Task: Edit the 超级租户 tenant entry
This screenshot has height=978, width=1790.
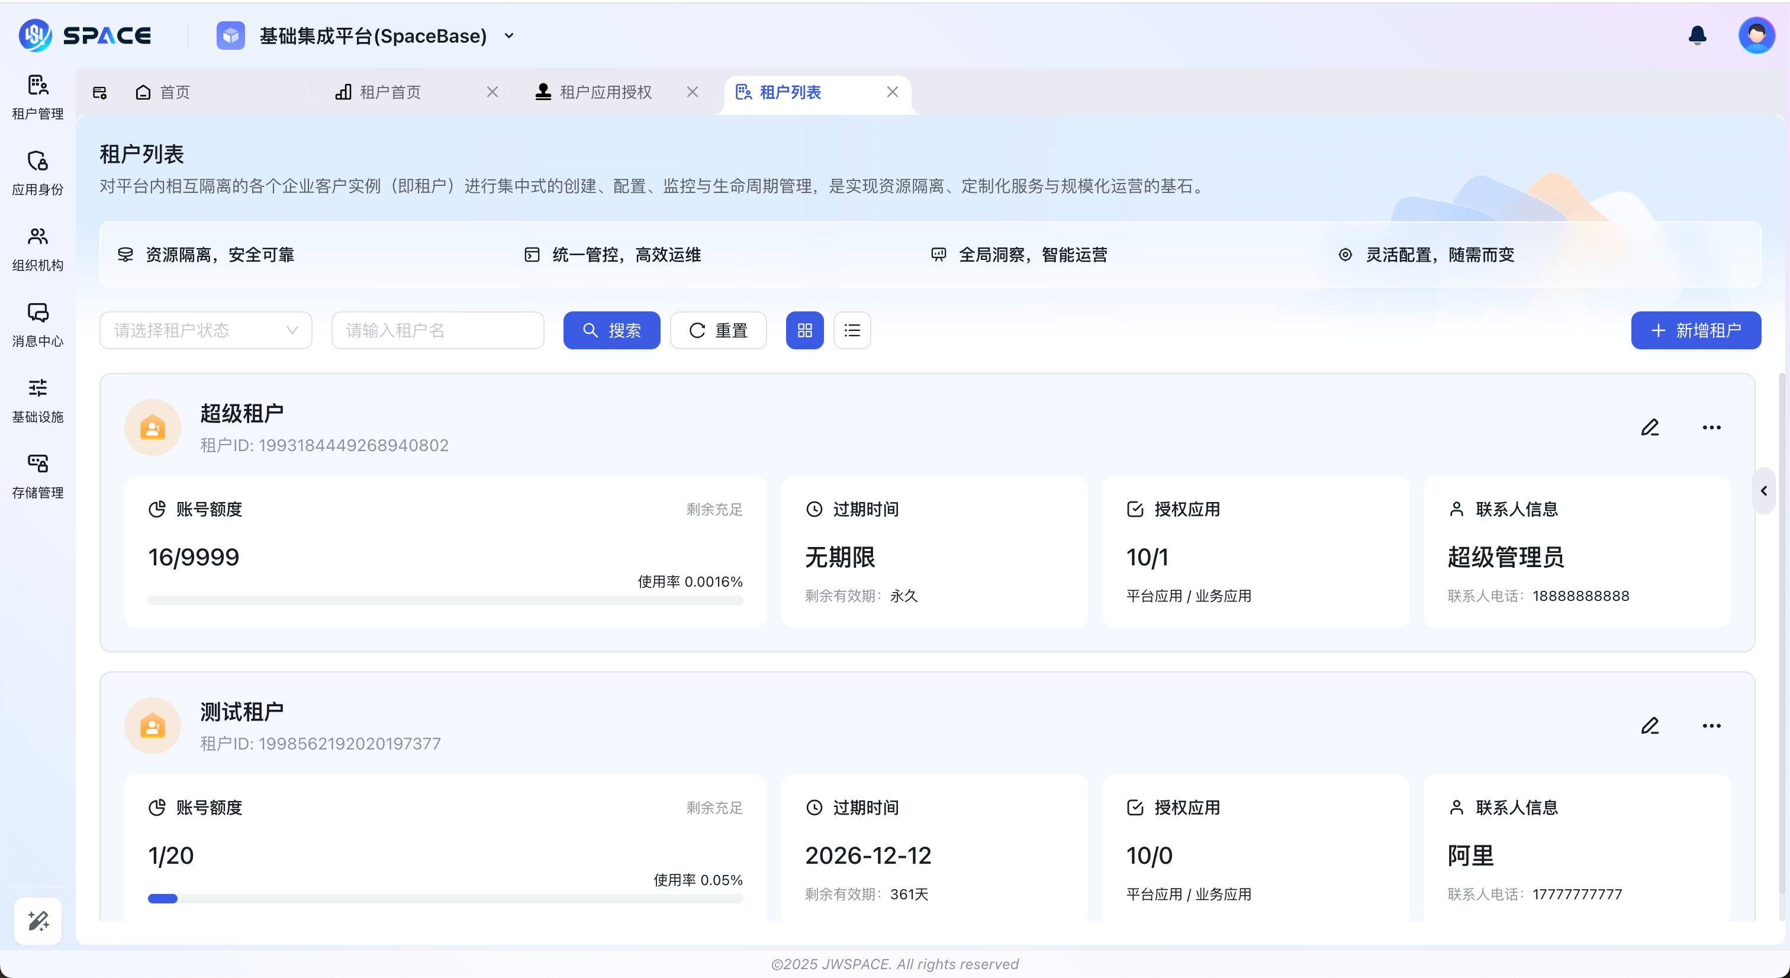Action: [x=1650, y=427]
